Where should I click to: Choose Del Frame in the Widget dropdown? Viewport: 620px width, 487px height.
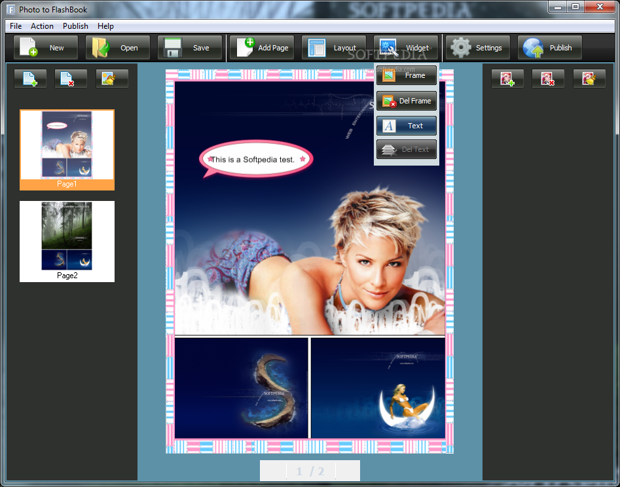pyautogui.click(x=407, y=101)
